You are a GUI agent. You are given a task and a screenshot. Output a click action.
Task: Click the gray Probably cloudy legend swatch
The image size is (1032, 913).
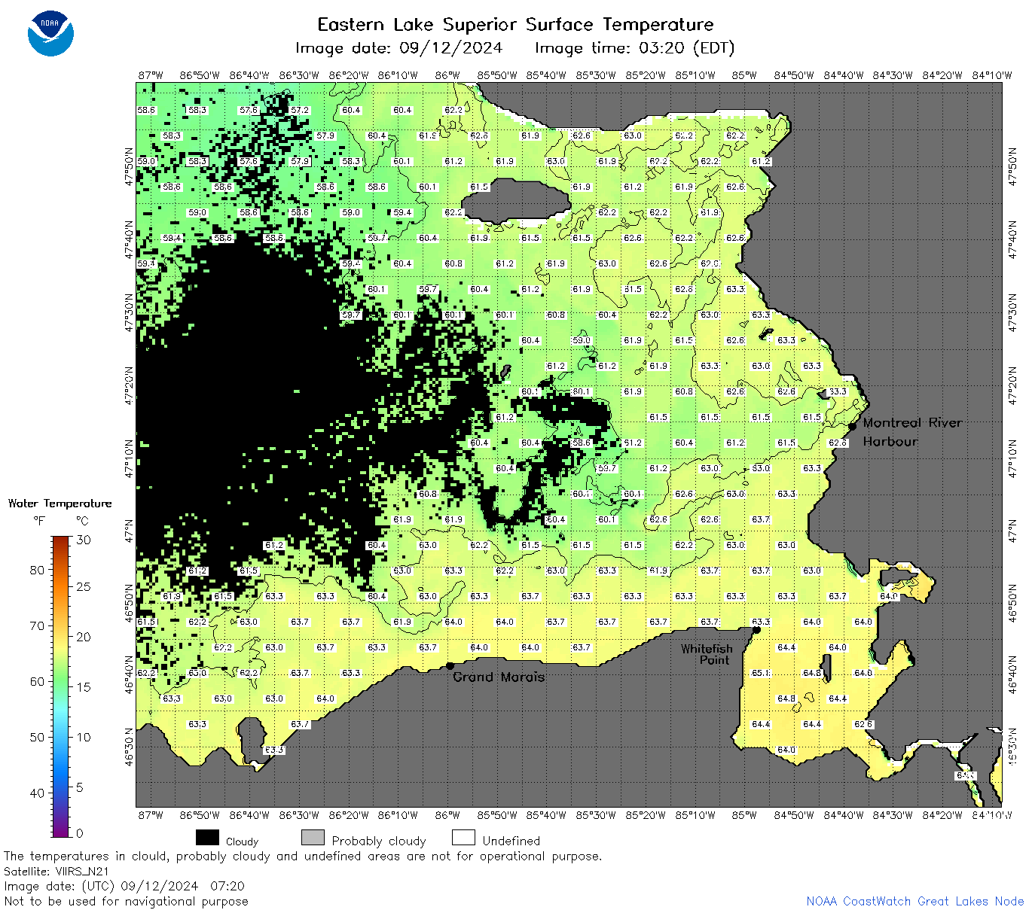313,838
